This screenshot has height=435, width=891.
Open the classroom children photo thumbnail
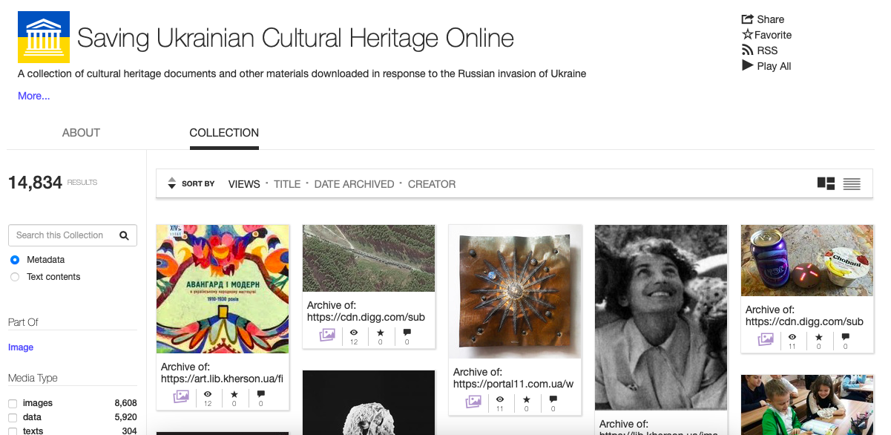click(x=807, y=405)
